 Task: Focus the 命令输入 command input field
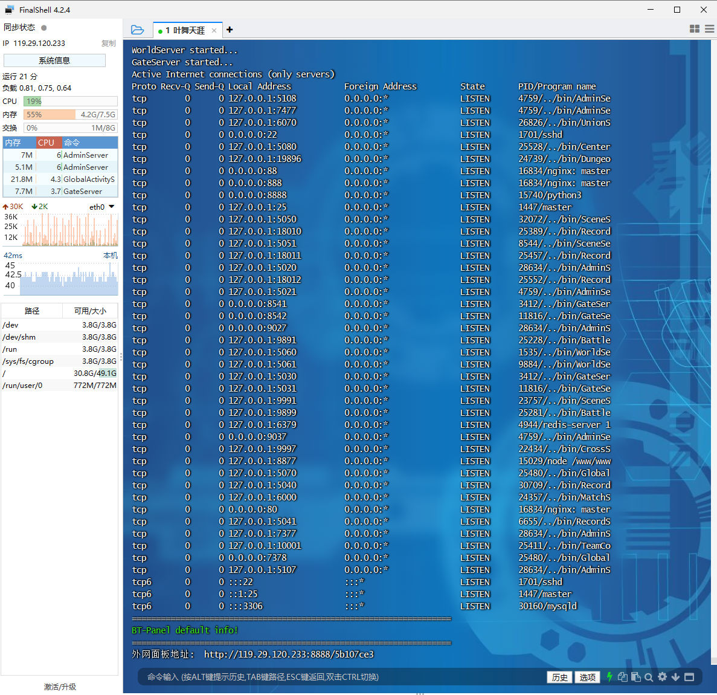coord(343,677)
